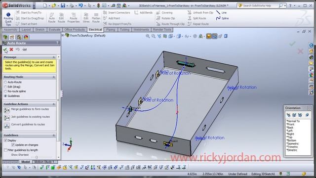Select the Auto-Route routing mode
The height and width of the screenshot is (178, 316).
click(5, 82)
